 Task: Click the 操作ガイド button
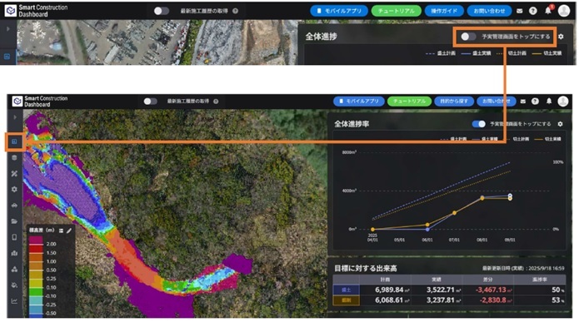[x=444, y=11]
